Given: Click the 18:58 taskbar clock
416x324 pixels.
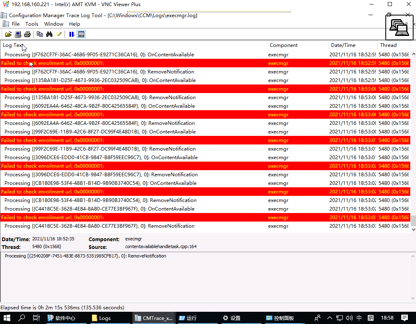Looking at the screenshot, I should [387, 317].
